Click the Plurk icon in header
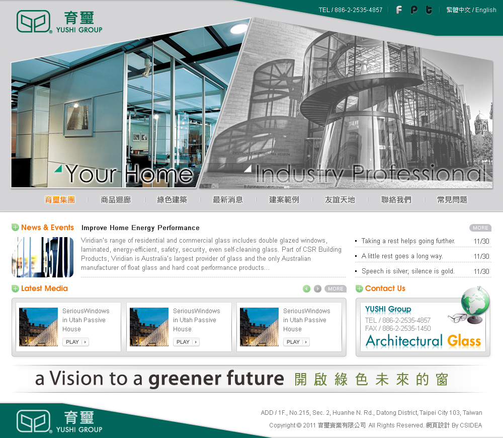Viewport: 503px width, 438px height. click(x=414, y=10)
